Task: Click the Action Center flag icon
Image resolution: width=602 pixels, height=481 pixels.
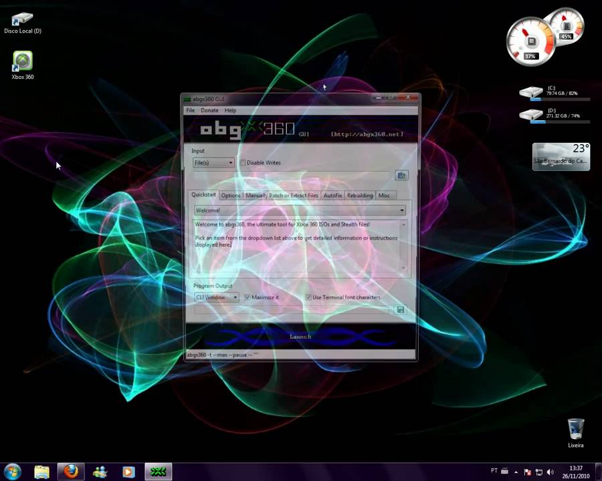Action: click(528, 472)
